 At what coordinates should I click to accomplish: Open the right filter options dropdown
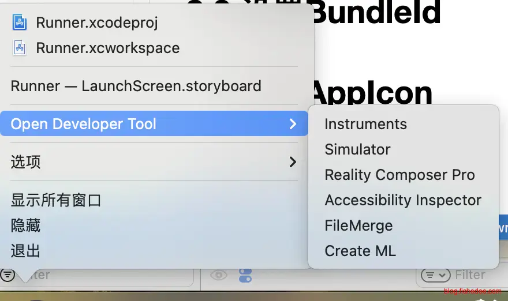[x=435, y=275]
